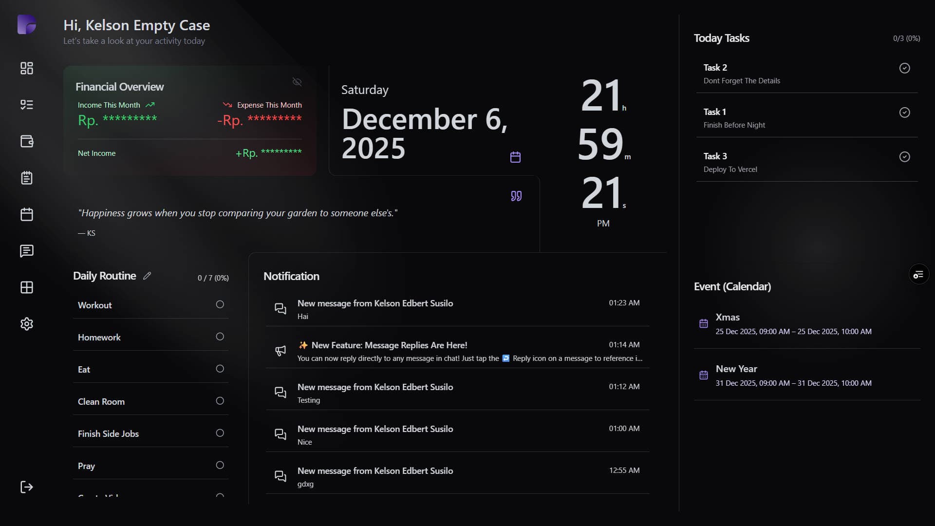Open the grid layout sidebar icon
935x526 pixels.
pos(27,287)
